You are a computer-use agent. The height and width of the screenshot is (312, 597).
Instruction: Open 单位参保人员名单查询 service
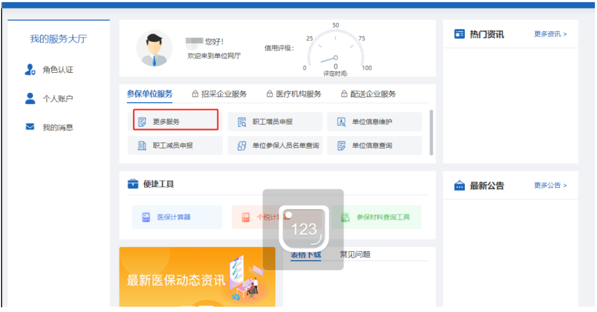click(x=275, y=145)
